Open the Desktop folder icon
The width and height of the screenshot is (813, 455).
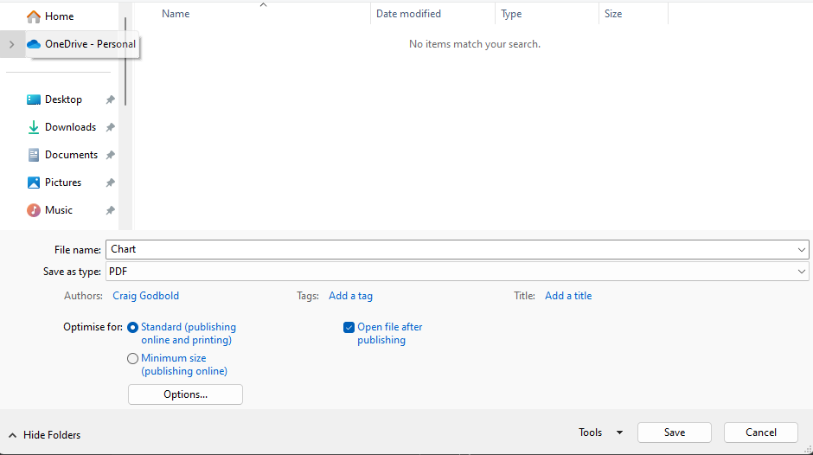tap(34, 99)
